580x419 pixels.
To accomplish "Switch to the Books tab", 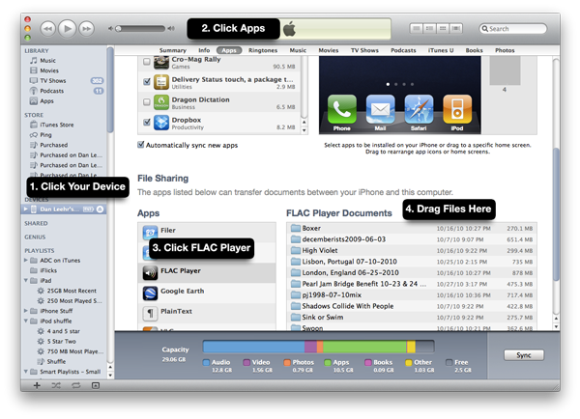I will pyautogui.click(x=474, y=50).
